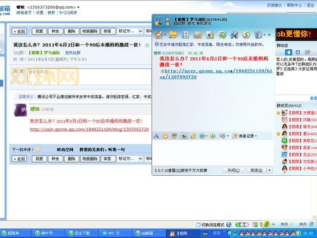This screenshot has width=317, height=238.
Task: Open the qzone blog link in email body
Action: click(x=89, y=129)
